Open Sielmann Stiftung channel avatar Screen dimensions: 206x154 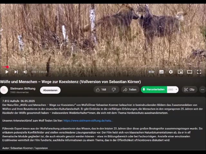coord(4,90)
